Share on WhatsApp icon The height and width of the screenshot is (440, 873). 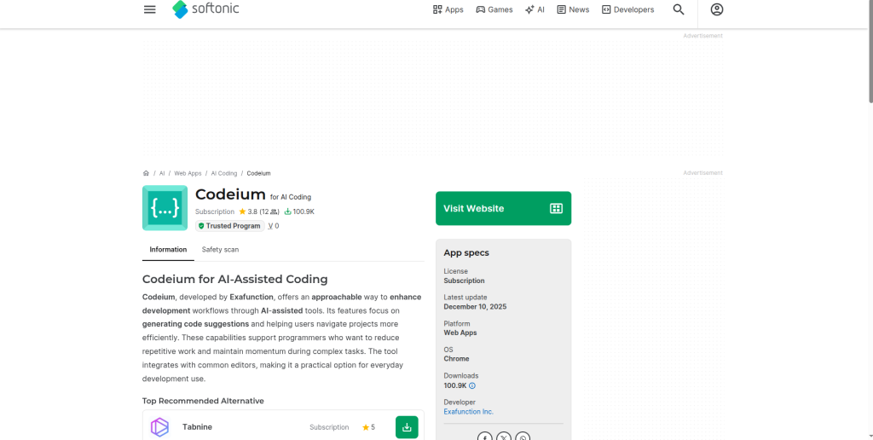point(523,437)
